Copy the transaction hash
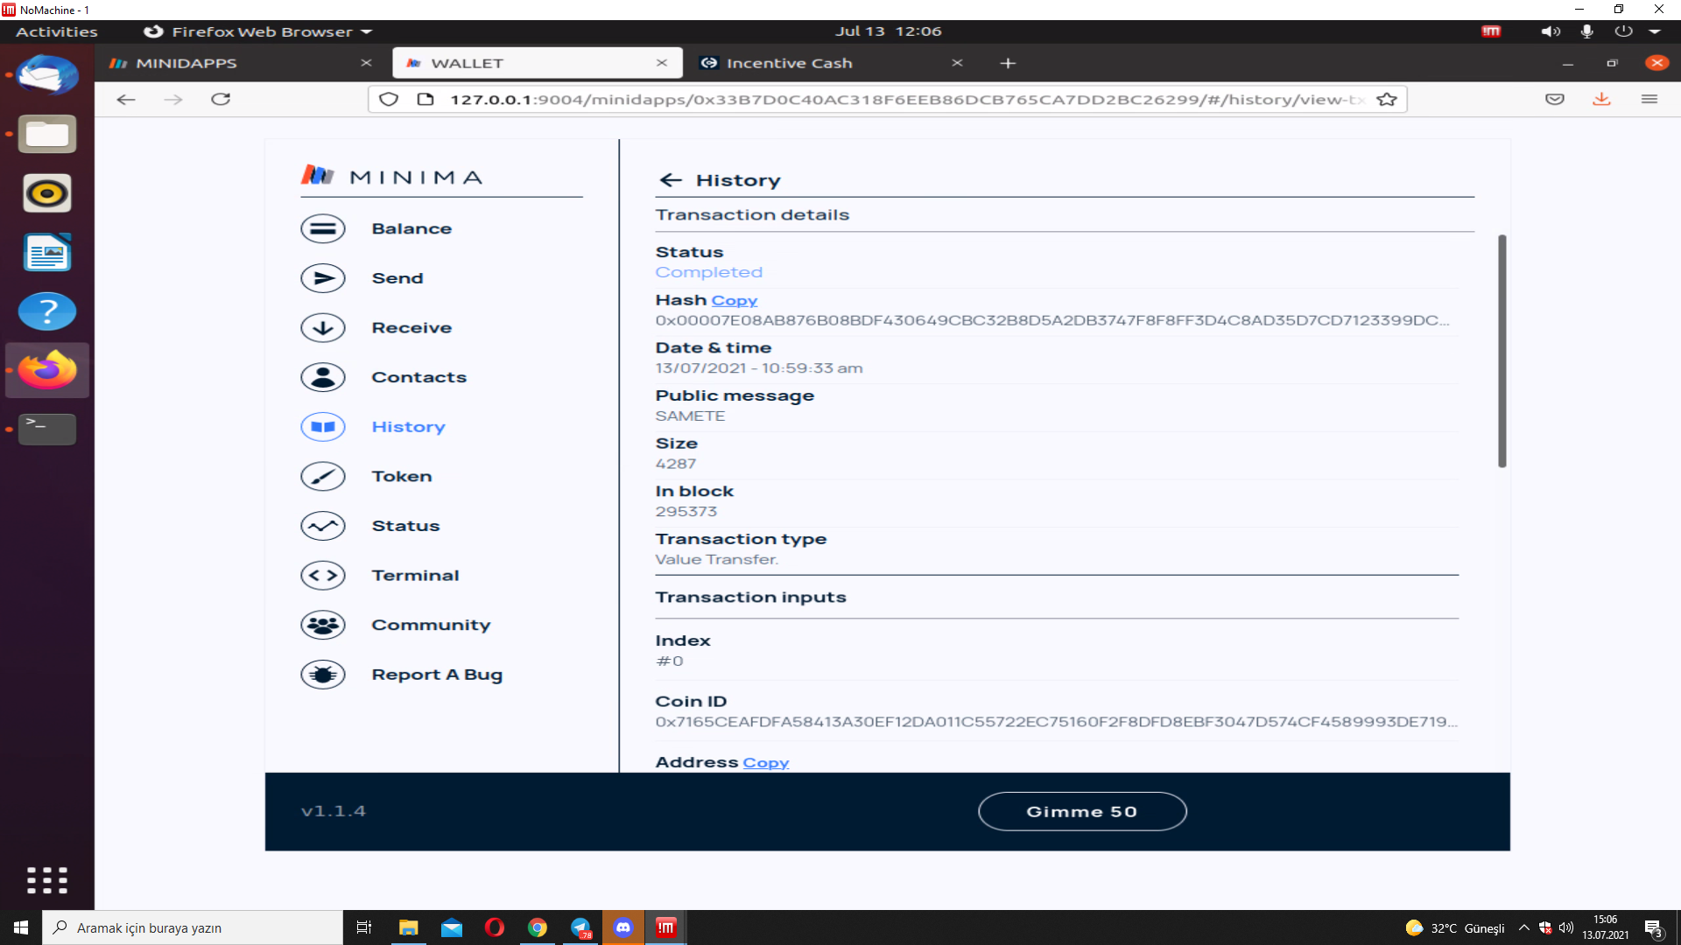The image size is (1681, 945). click(x=734, y=300)
